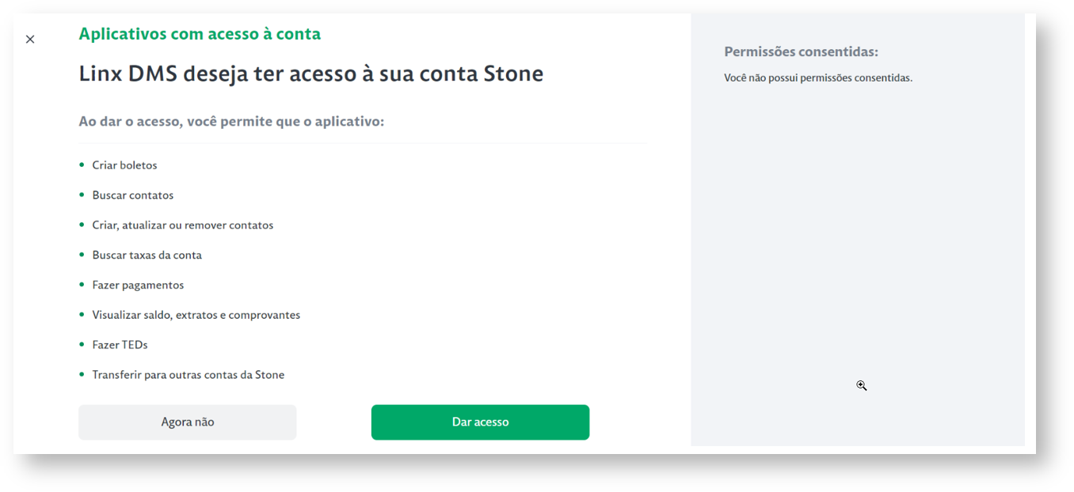This screenshot has height=492, width=1074.
Task: Click the "Agora não" button
Action: (188, 422)
